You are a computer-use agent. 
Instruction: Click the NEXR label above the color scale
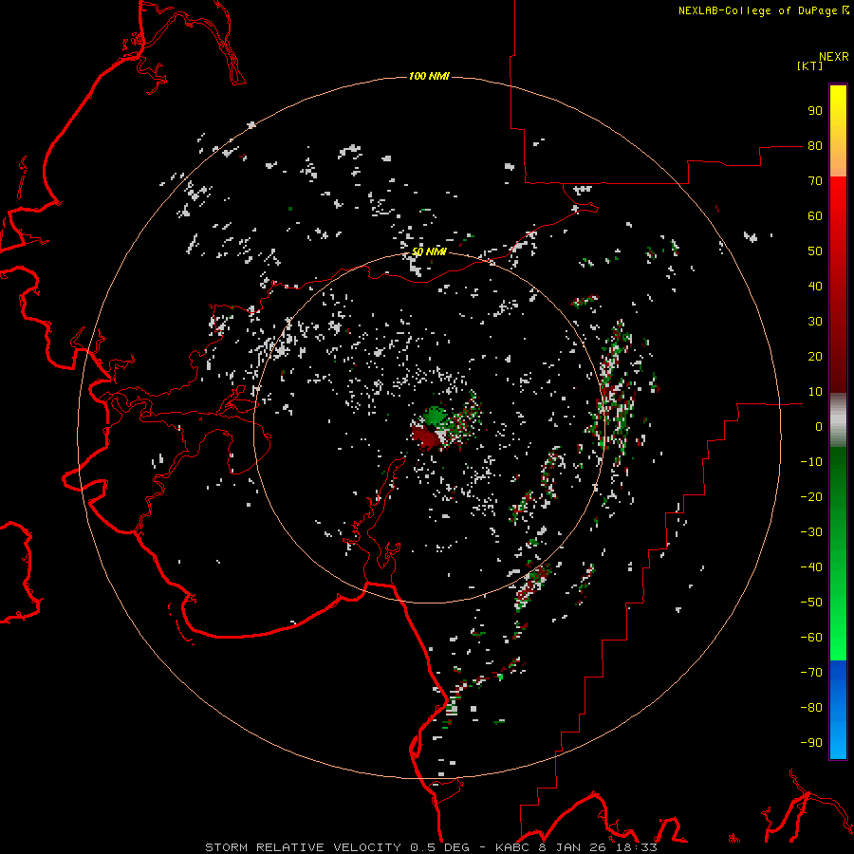pyautogui.click(x=833, y=57)
